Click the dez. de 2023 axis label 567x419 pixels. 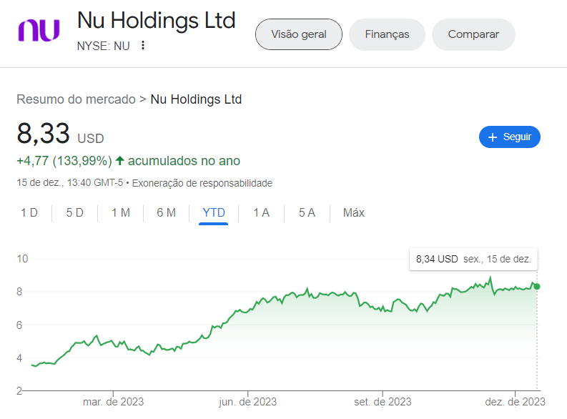tap(515, 402)
